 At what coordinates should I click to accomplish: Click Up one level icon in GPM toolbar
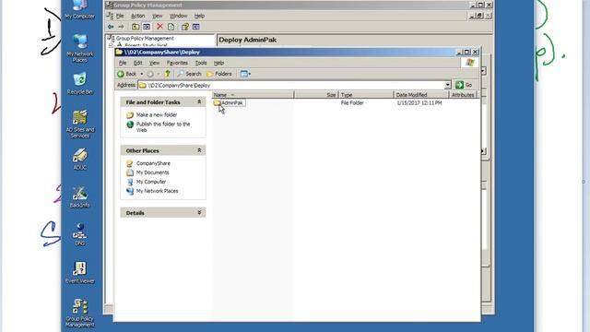136,27
